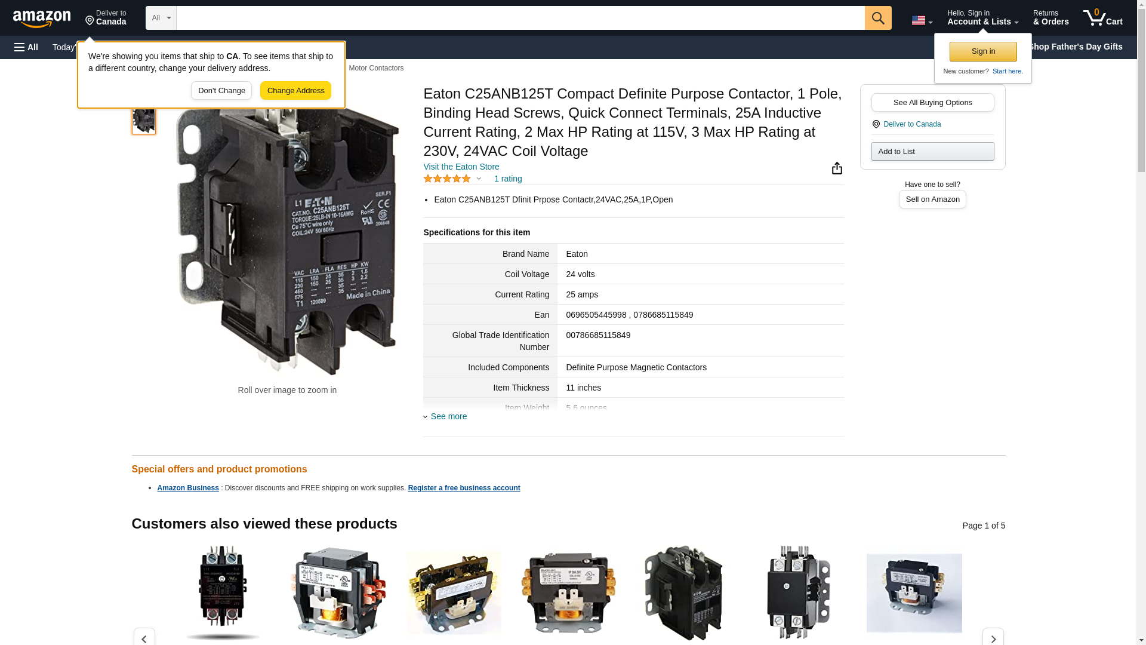Open Returns & Orders
The height and width of the screenshot is (645, 1146).
click(1050, 18)
